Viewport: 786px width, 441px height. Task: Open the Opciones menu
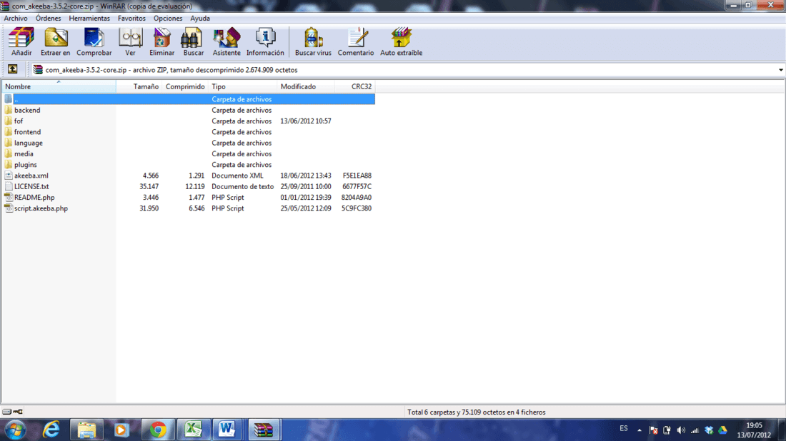click(x=168, y=19)
